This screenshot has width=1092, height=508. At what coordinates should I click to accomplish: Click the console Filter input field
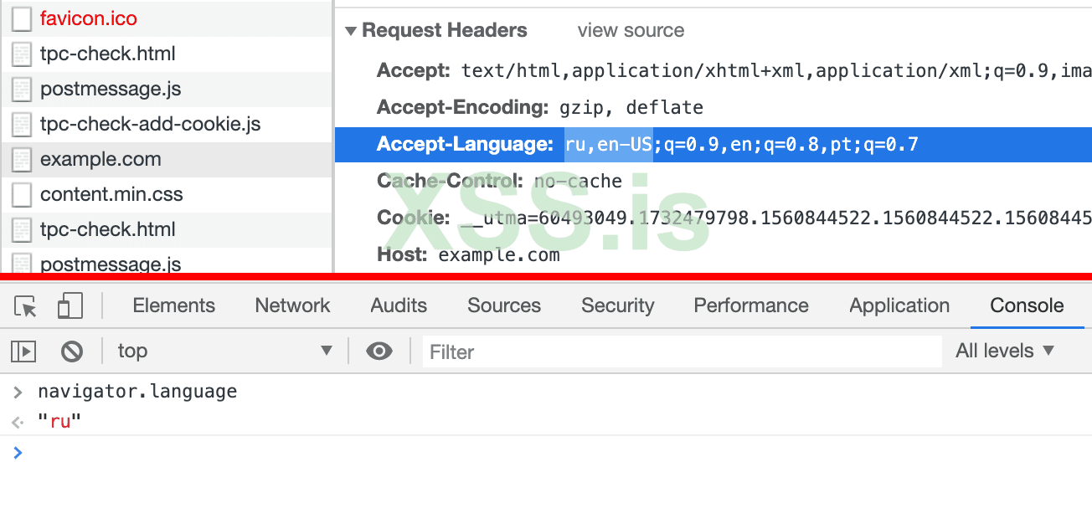pos(682,352)
